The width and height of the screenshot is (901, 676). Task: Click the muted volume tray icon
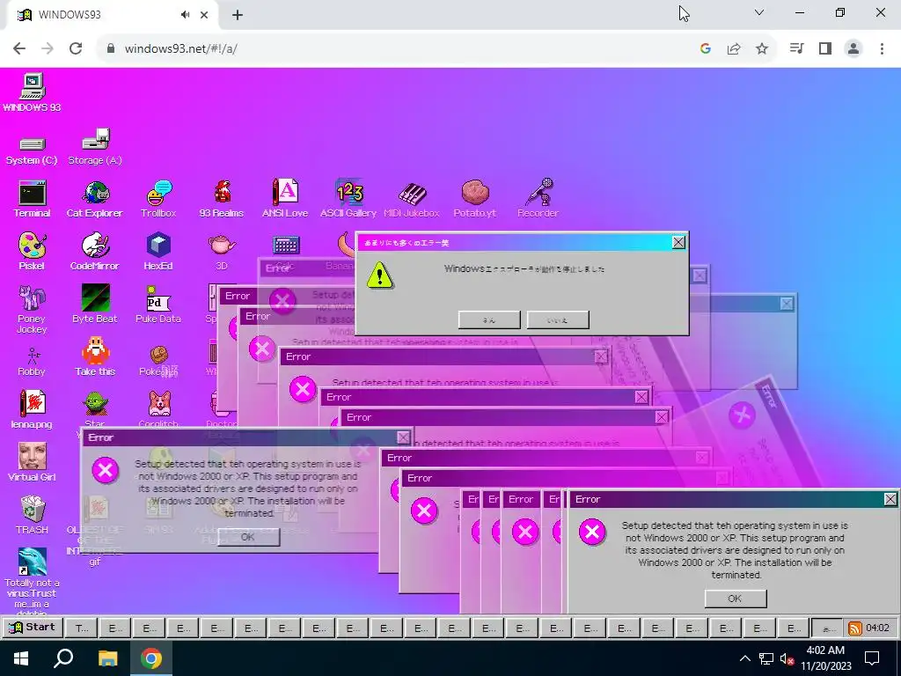pos(787,658)
